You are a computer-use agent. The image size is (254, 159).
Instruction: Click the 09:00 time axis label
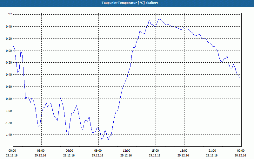point(99,151)
